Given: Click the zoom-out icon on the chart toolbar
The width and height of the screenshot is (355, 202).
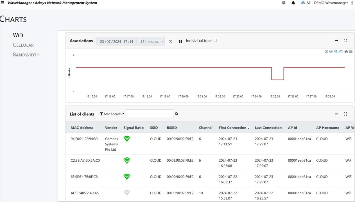Looking at the screenshot, I should pyautogui.click(x=331, y=51).
